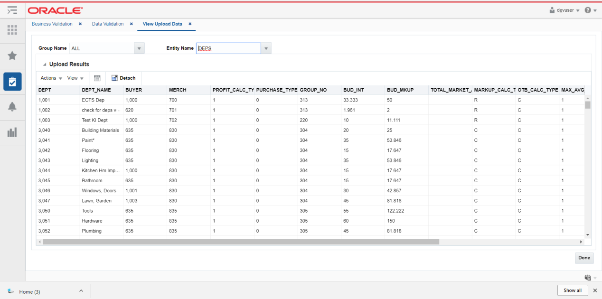Select the Paint* department cell
Image resolution: width=602 pixels, height=299 pixels.
pos(102,140)
